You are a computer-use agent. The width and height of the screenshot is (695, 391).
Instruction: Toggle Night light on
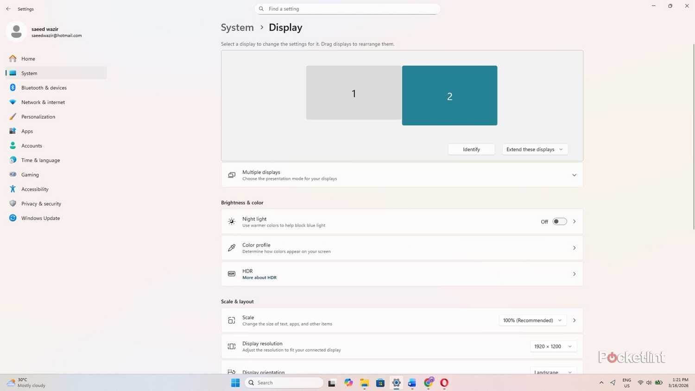559,221
